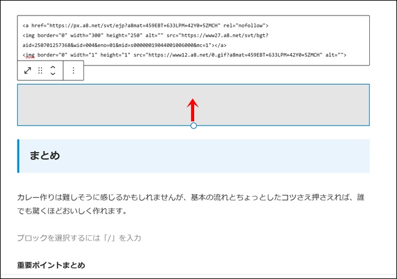The height and width of the screenshot is (279, 397).
Task: Click the img width="300" code line
Action: point(124,36)
